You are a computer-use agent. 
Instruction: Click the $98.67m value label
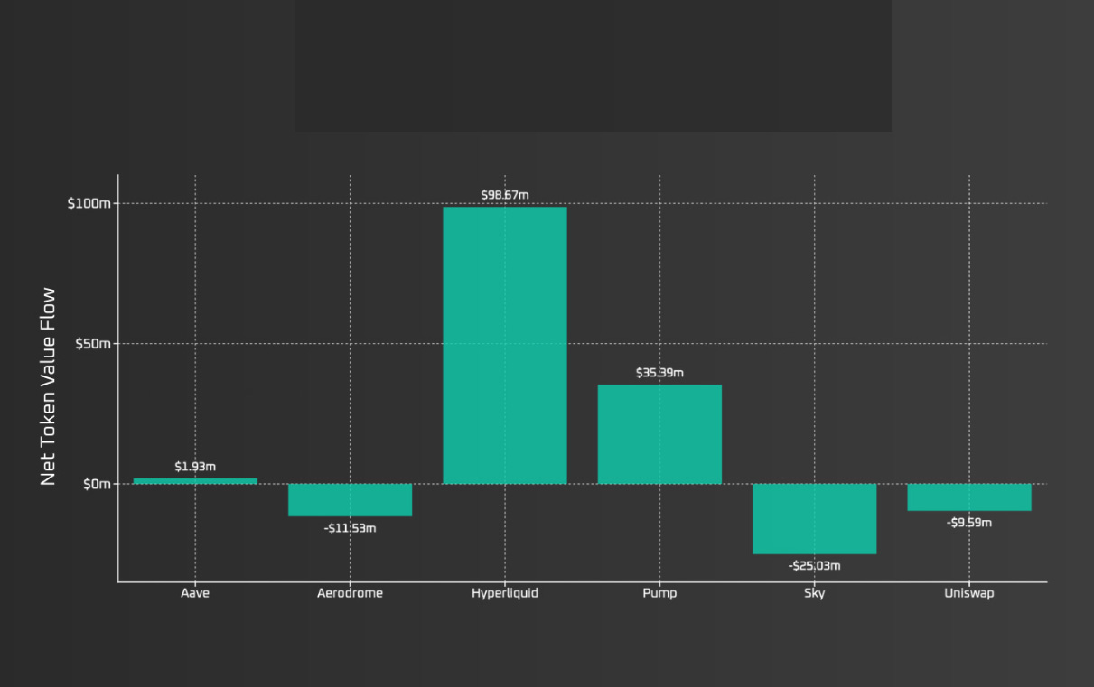coord(505,195)
